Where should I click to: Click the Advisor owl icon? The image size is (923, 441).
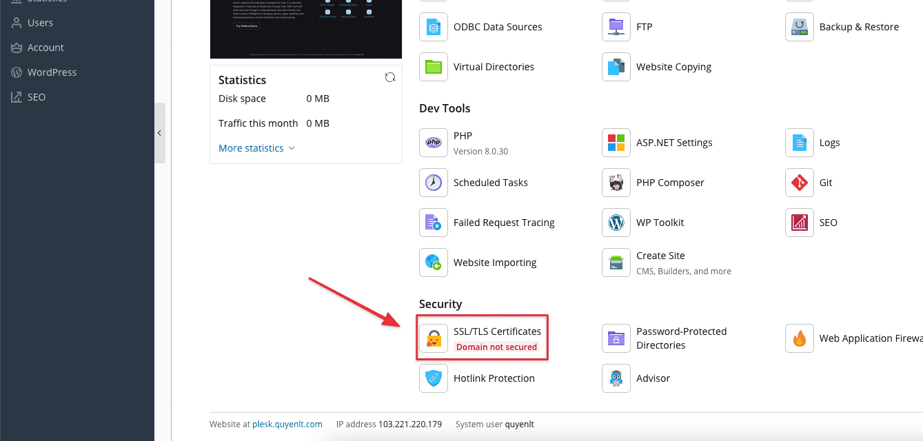click(616, 378)
